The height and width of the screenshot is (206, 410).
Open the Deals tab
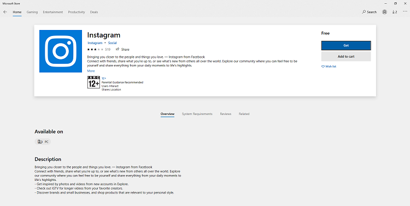pos(94,12)
